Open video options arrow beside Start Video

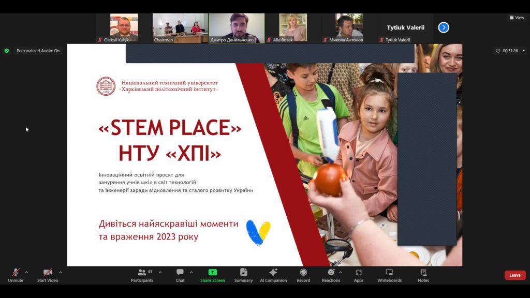[61, 272]
